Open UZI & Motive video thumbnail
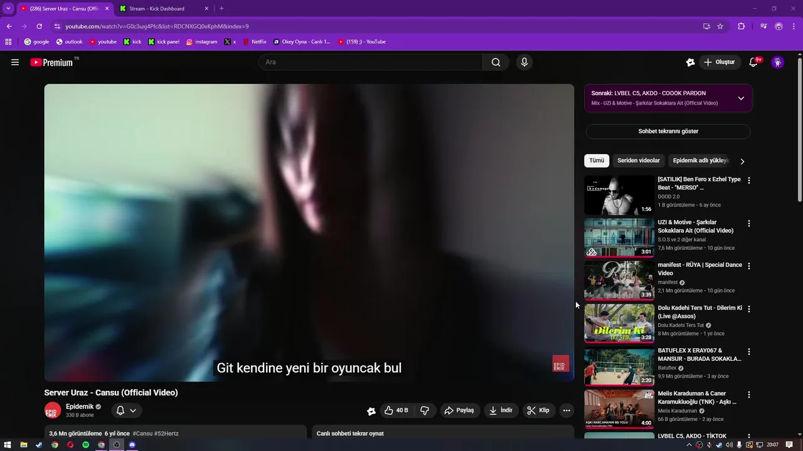This screenshot has height=451, width=803. point(619,238)
